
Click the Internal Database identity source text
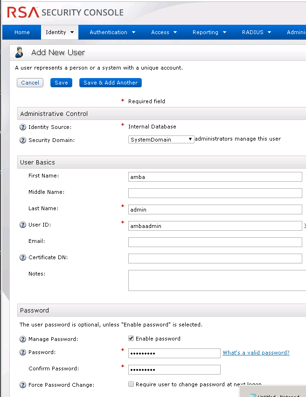click(152, 127)
